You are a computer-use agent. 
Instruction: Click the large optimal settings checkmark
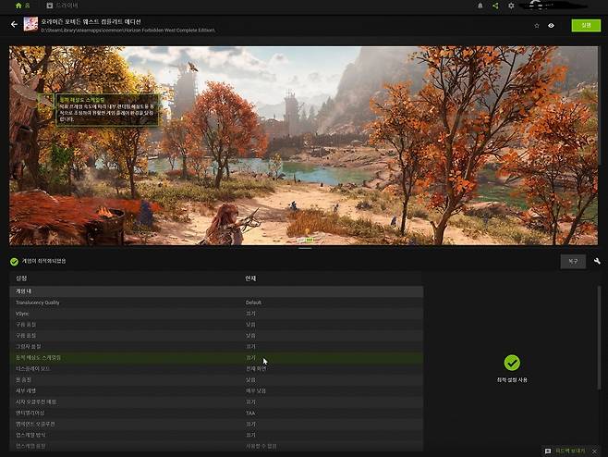click(x=512, y=363)
